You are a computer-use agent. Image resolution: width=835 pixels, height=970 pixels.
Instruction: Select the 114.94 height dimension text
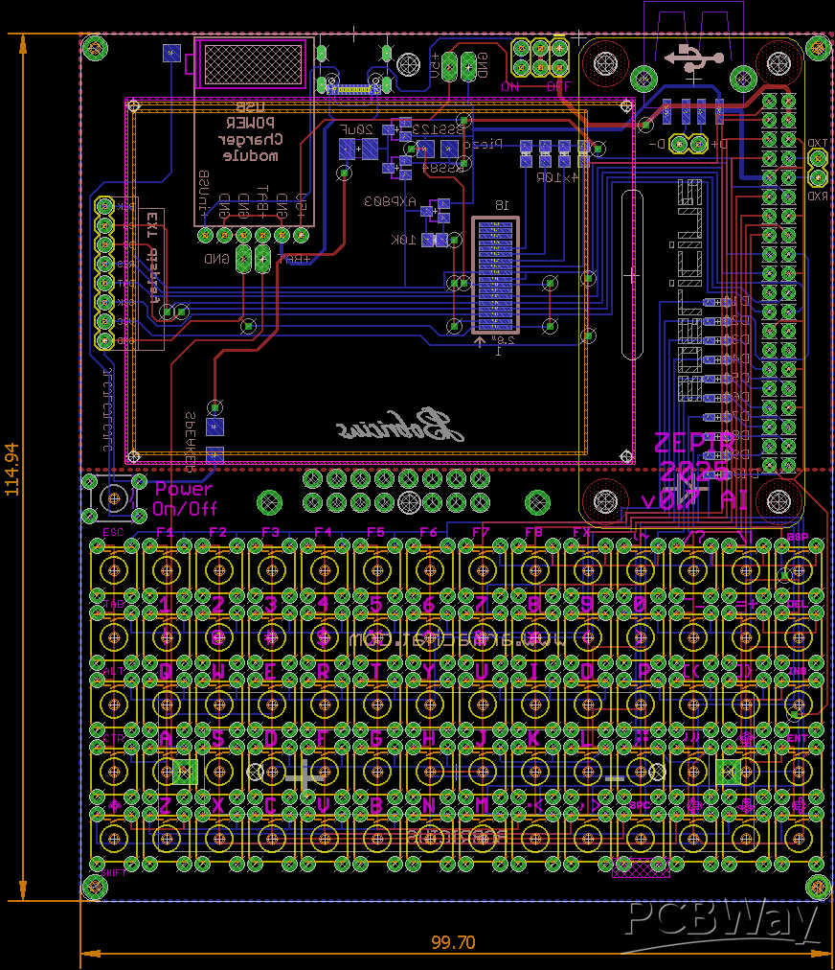pos(12,469)
